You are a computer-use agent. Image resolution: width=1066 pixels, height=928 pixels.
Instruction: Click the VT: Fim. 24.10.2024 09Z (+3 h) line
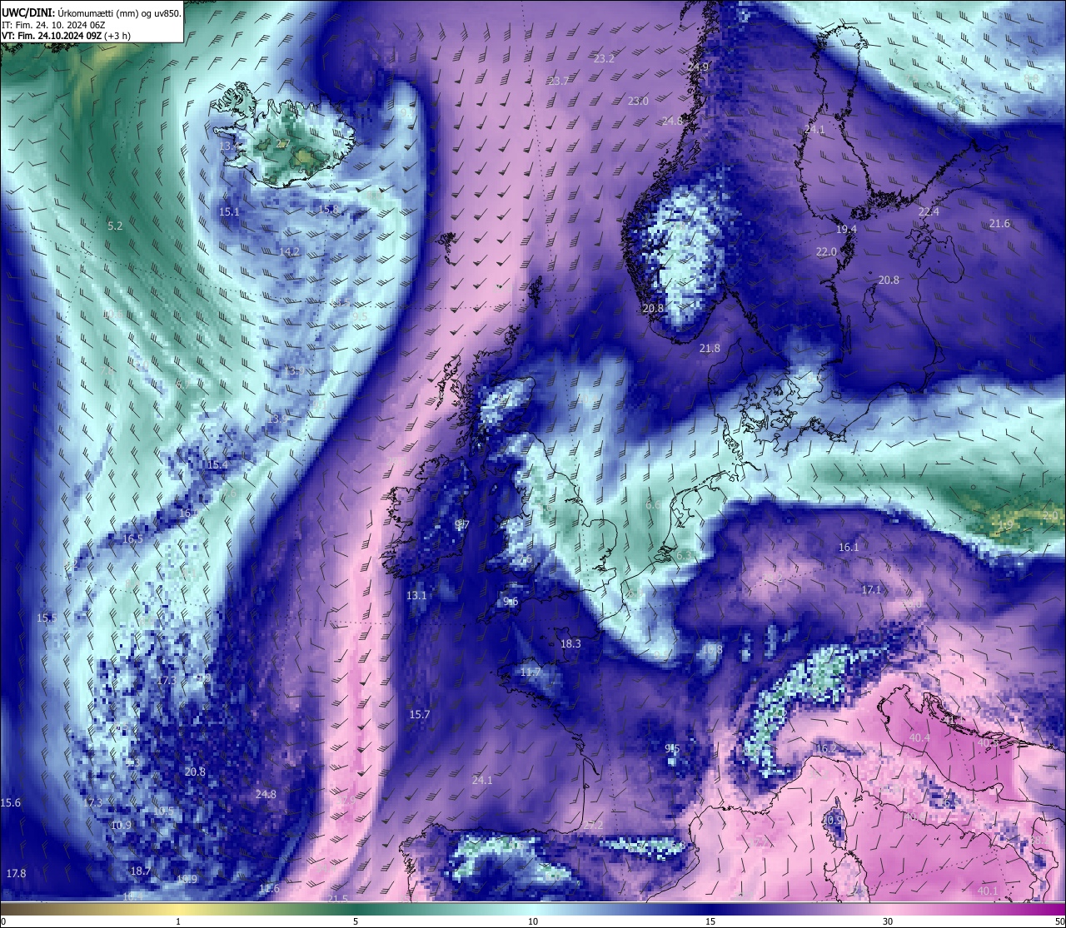click(x=66, y=35)
